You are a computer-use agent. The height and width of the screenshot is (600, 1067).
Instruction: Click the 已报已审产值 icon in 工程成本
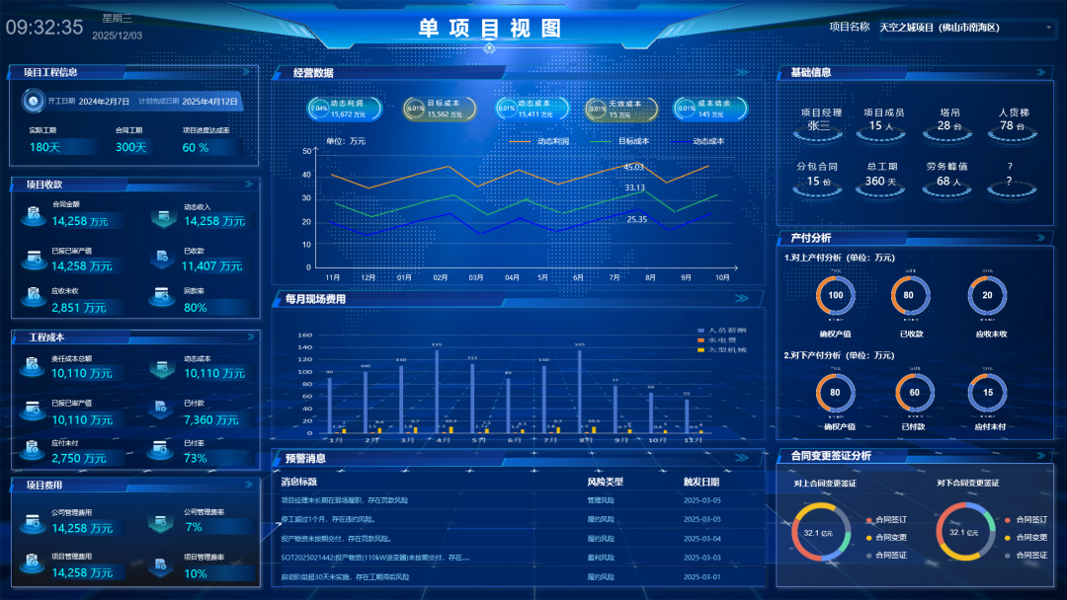[32, 410]
